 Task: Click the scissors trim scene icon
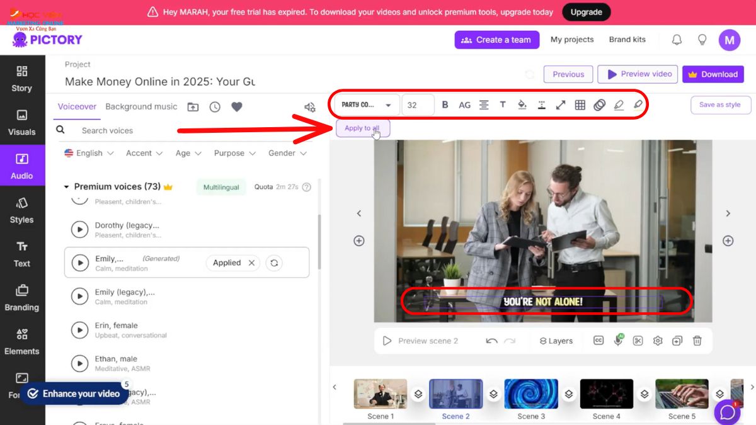click(x=638, y=341)
